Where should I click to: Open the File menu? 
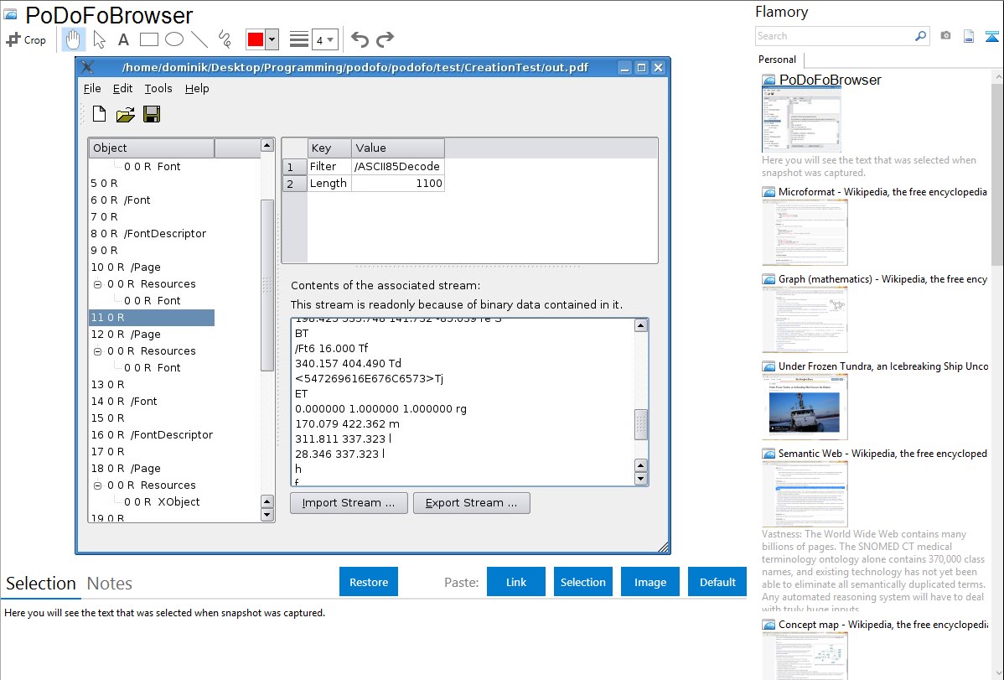click(92, 88)
